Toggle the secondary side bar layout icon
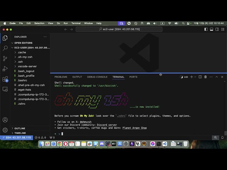 point(217,29)
